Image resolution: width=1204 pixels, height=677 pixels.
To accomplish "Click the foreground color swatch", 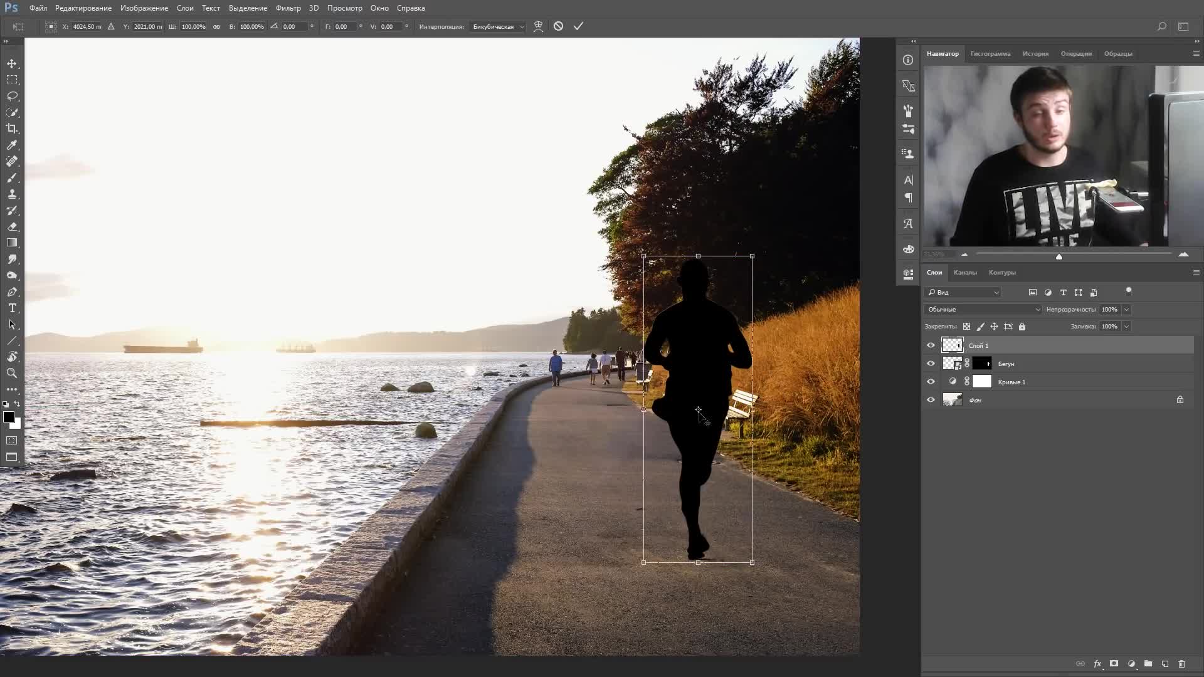I will tap(8, 417).
